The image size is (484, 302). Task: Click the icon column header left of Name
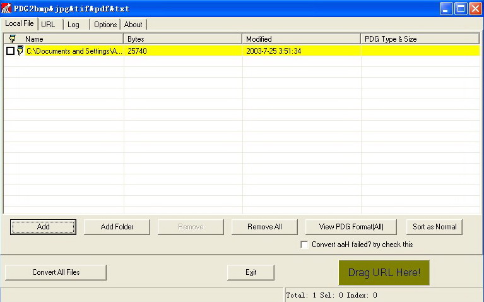(x=13, y=39)
